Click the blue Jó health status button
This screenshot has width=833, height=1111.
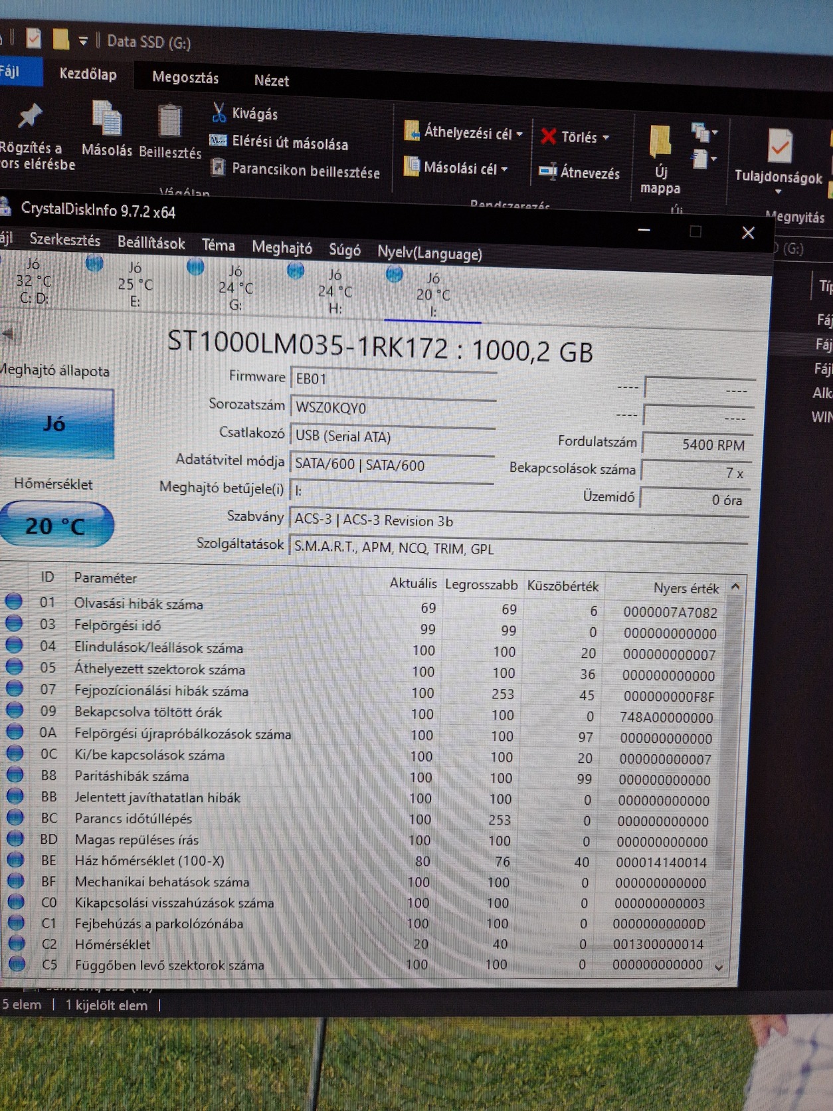tap(56, 423)
